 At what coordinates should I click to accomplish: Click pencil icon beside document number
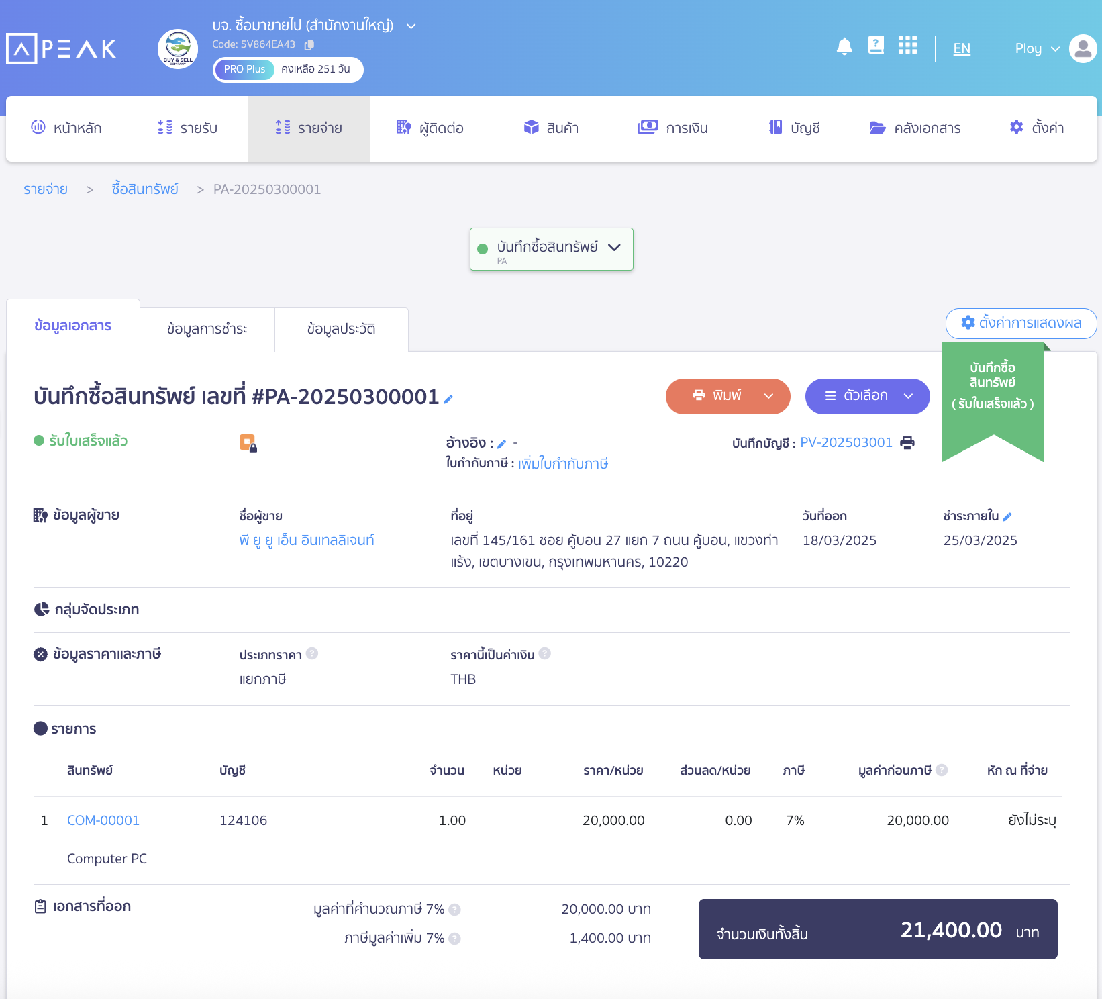[x=448, y=399]
